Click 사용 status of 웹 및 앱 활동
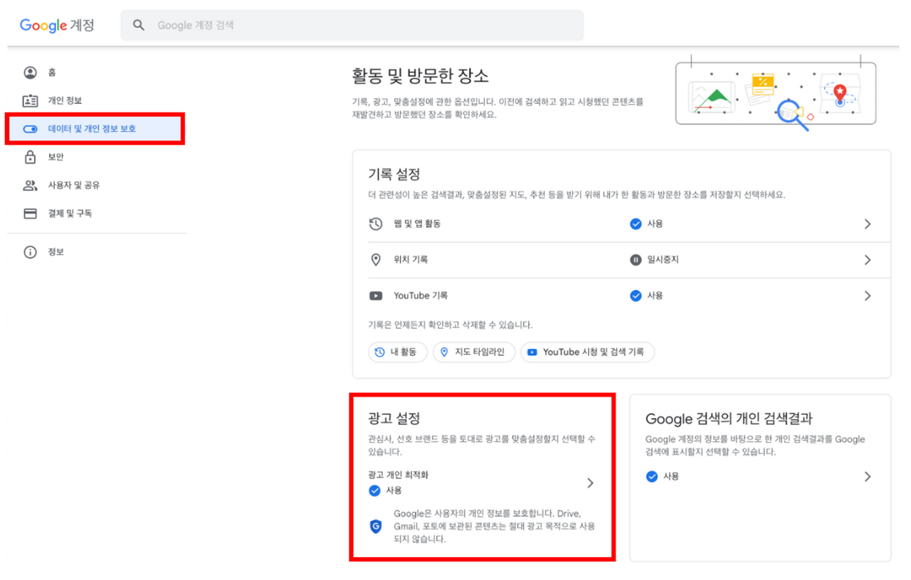 646,224
